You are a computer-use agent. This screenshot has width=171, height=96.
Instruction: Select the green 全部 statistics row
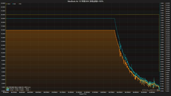click(x=18, y=89)
